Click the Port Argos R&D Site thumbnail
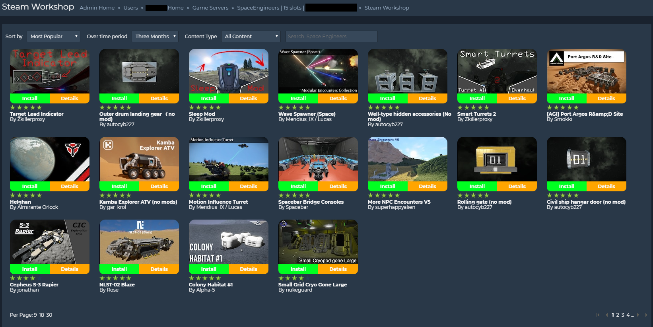 (x=587, y=71)
